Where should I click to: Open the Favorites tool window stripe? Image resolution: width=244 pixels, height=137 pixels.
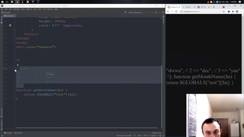(x=2, y=113)
